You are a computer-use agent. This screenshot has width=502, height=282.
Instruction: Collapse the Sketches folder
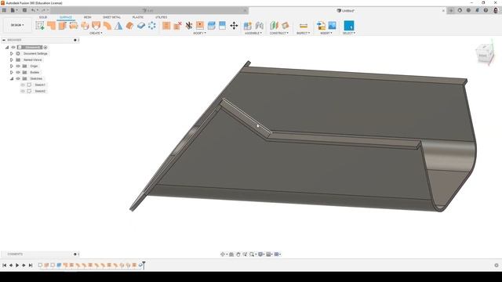click(12, 78)
